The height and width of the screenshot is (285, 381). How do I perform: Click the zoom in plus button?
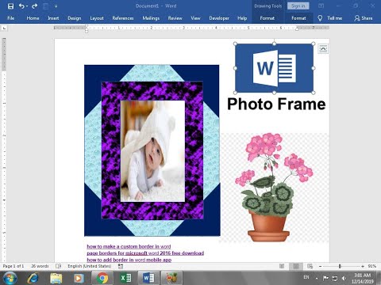(363, 266)
